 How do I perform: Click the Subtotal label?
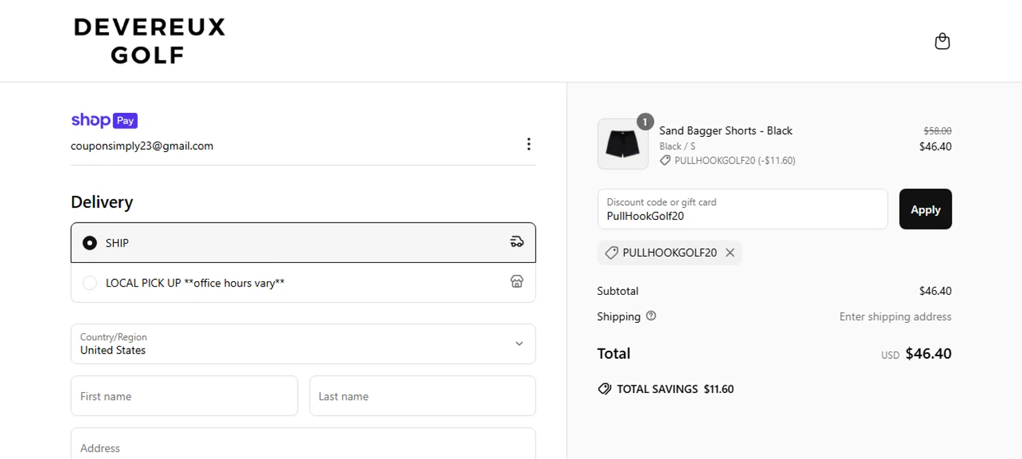tap(617, 291)
